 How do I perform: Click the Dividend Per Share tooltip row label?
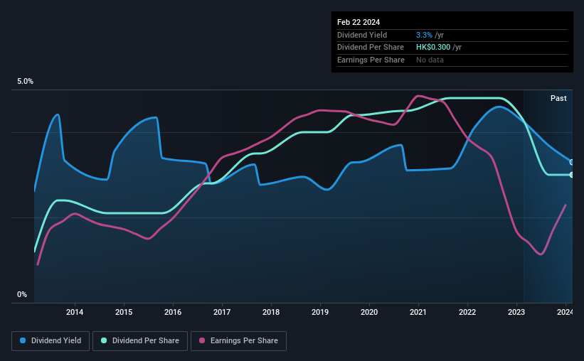pyautogui.click(x=370, y=48)
